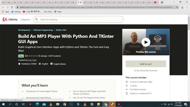Close the active Udemy tab
The image size is (190, 107).
point(81,2)
